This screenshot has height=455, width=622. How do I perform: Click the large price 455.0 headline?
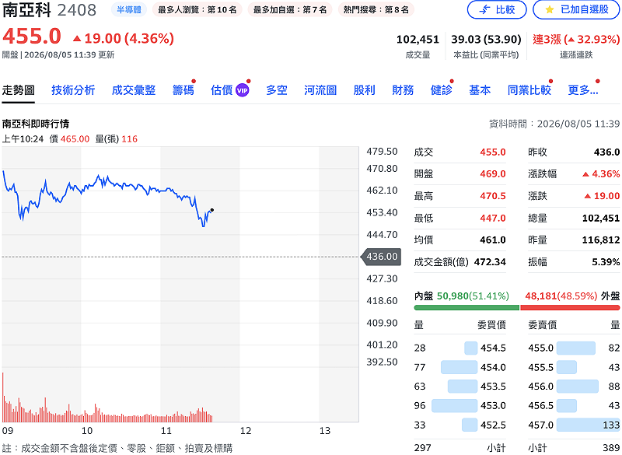tap(32, 37)
